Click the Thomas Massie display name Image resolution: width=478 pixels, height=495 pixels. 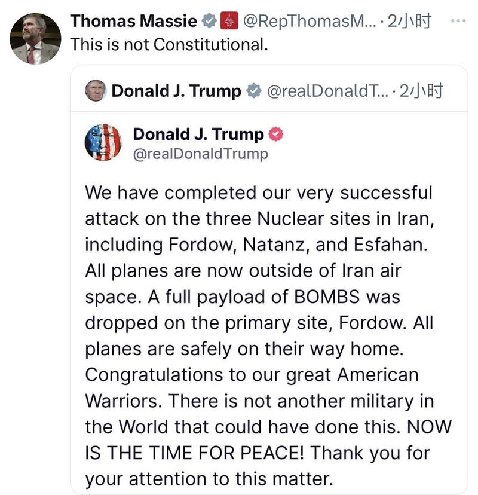(x=133, y=22)
